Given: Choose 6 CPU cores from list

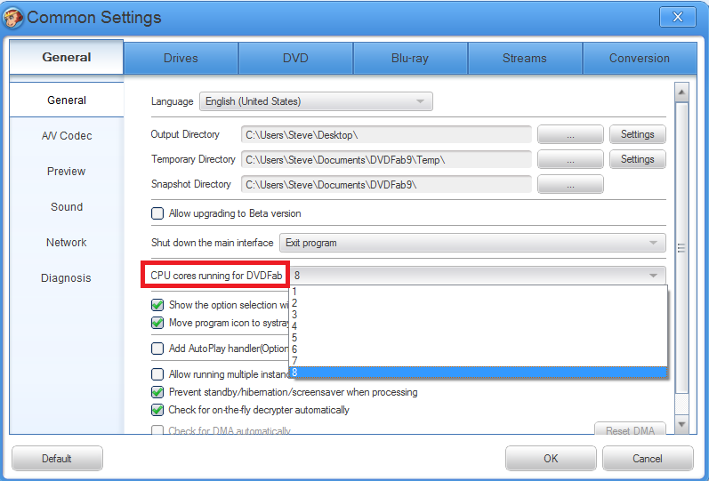Looking at the screenshot, I should [478, 349].
